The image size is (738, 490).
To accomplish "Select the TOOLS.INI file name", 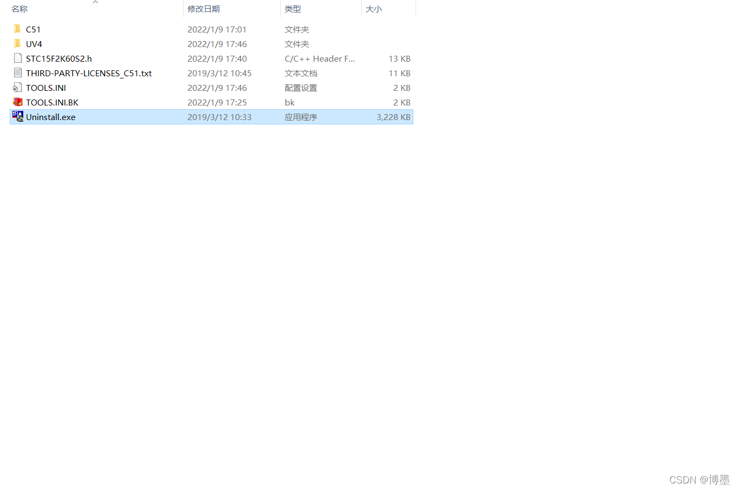I will tap(46, 88).
